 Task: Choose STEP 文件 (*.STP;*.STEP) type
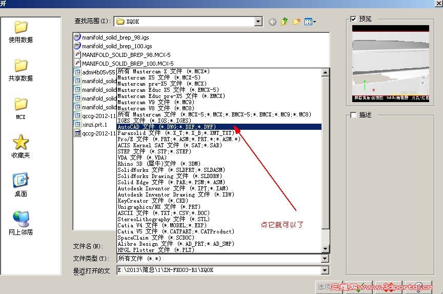coord(219,151)
